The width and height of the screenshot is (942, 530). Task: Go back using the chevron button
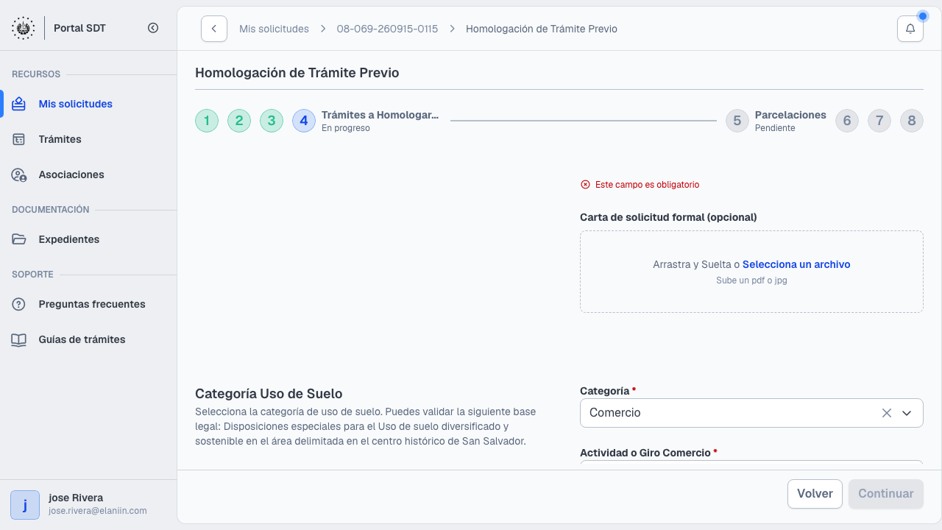tap(214, 29)
